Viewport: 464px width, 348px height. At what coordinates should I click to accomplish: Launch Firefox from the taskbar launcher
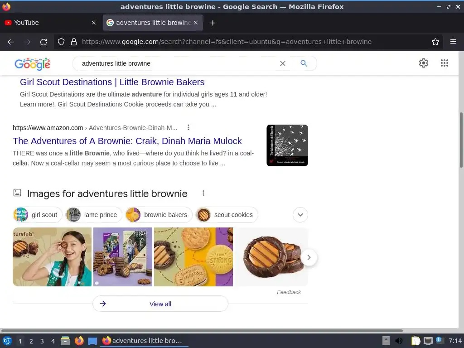pyautogui.click(x=79, y=341)
